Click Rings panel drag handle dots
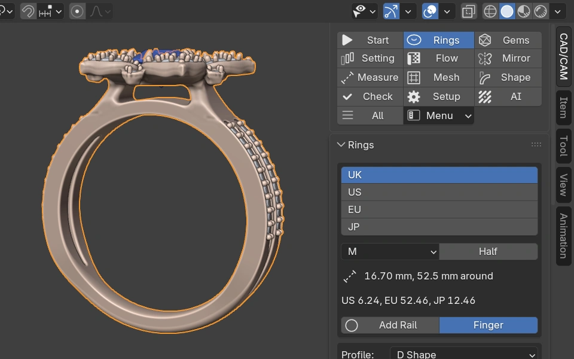The height and width of the screenshot is (359, 574). coord(536,145)
